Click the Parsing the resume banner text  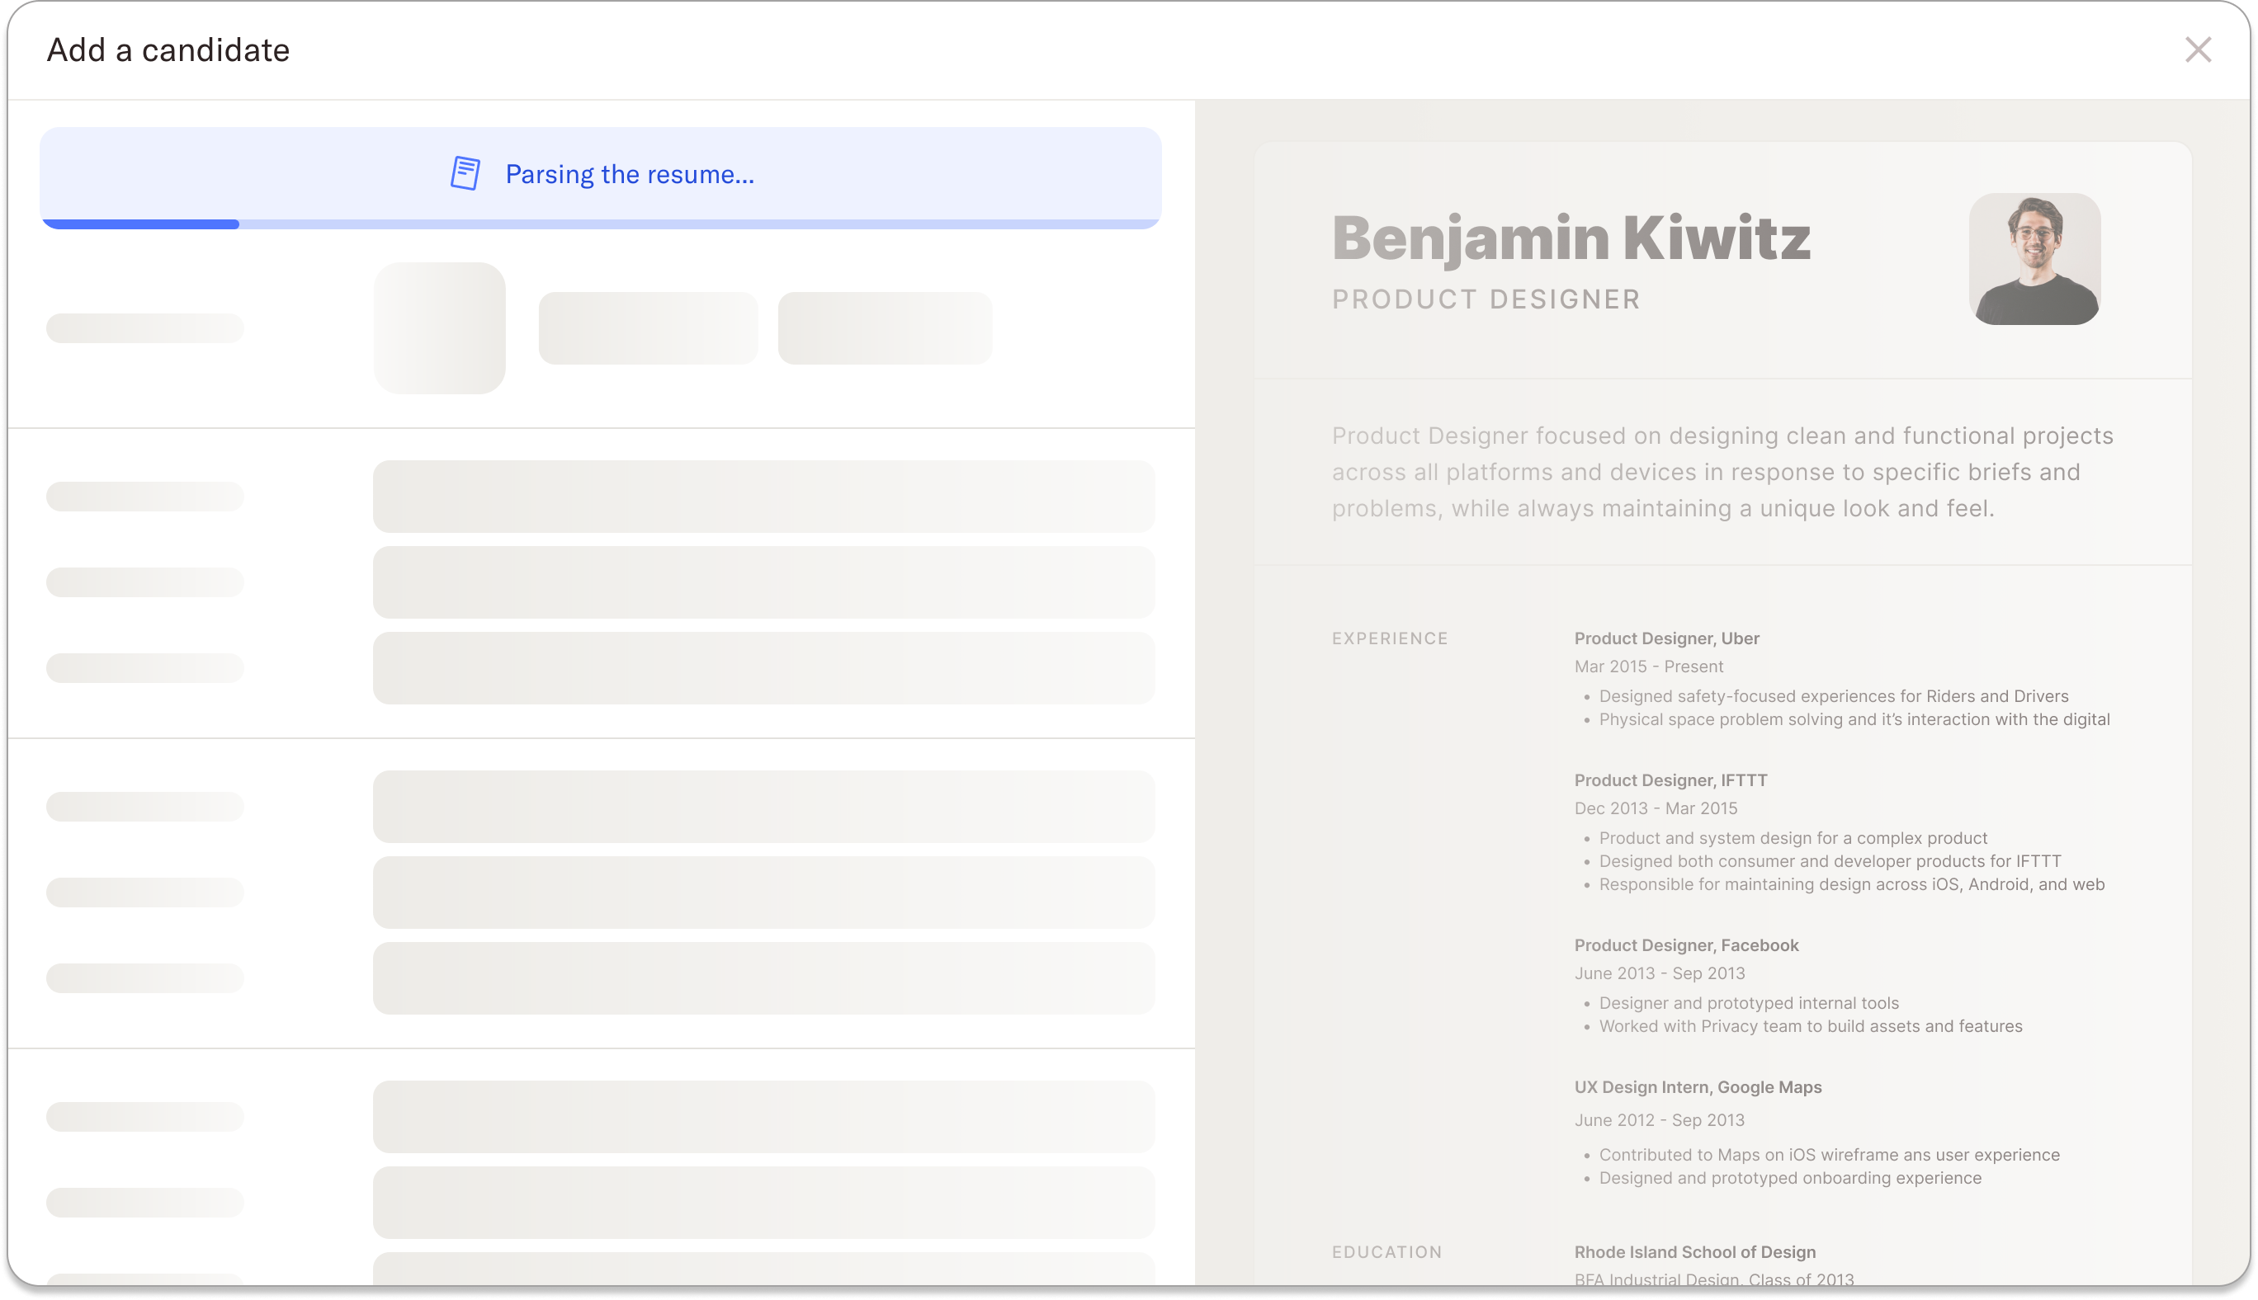(x=630, y=174)
